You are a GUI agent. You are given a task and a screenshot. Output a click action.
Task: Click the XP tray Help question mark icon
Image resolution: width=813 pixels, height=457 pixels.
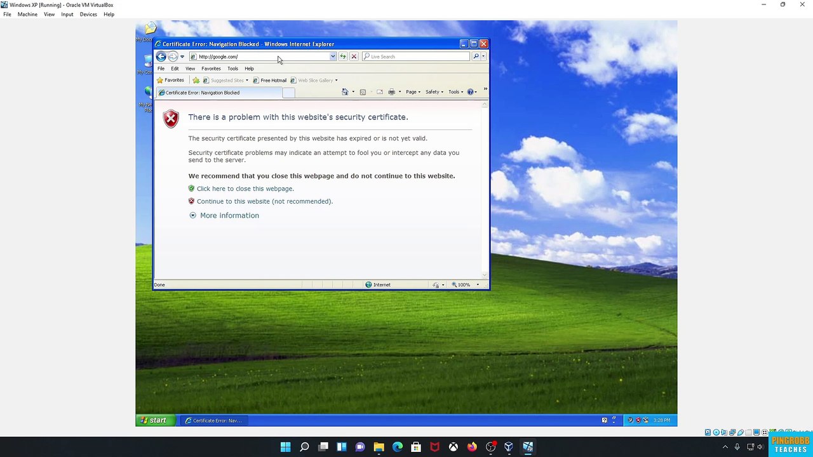coord(604,420)
